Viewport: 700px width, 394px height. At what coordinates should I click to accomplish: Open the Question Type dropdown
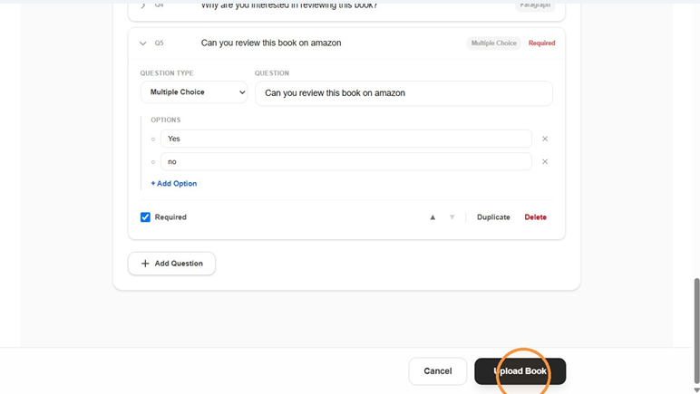[x=194, y=92]
